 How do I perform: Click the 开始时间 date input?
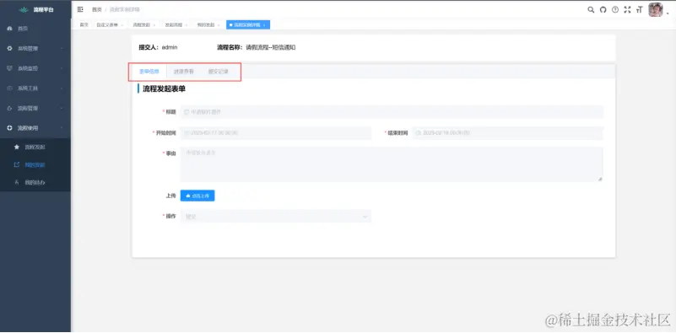pyautogui.click(x=275, y=133)
